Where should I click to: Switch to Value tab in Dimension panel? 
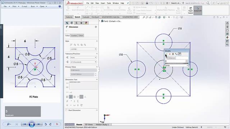68,35
